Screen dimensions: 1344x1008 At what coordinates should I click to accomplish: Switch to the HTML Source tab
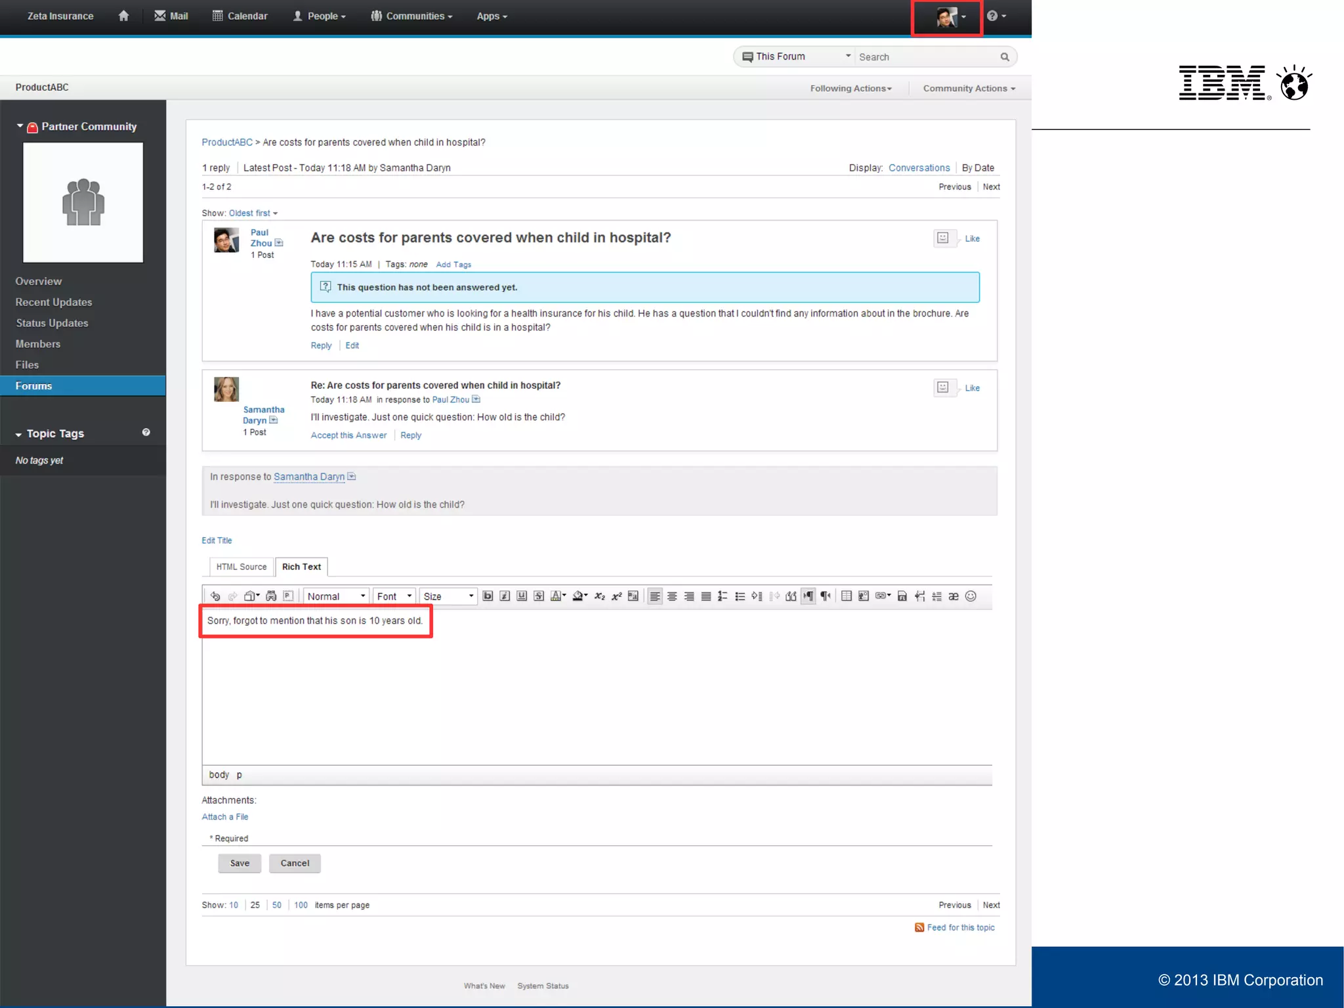pyautogui.click(x=241, y=567)
